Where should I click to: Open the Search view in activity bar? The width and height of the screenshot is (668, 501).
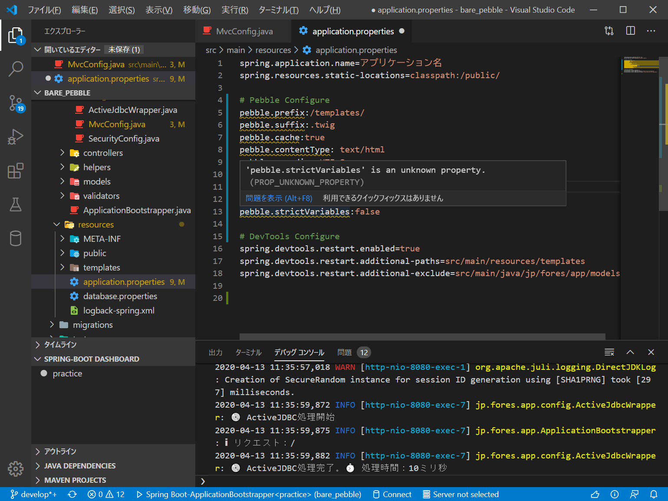coord(16,69)
